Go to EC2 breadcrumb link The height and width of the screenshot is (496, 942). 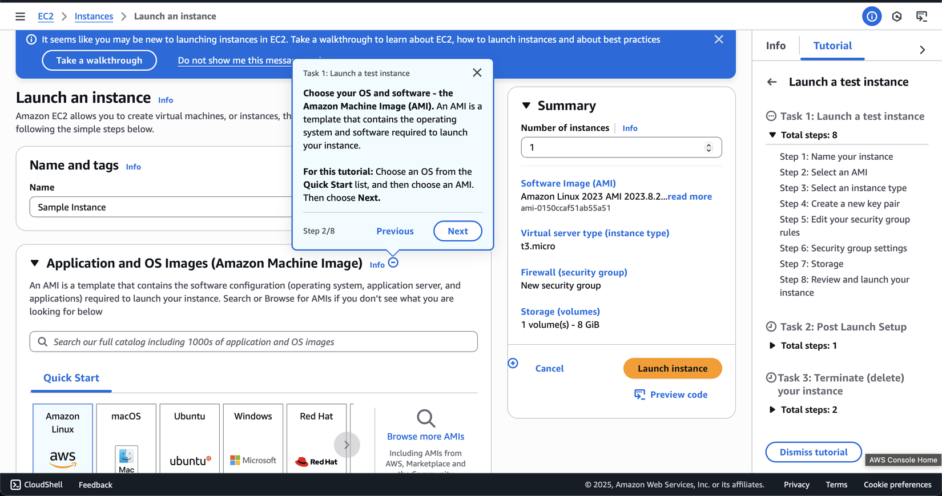click(46, 17)
